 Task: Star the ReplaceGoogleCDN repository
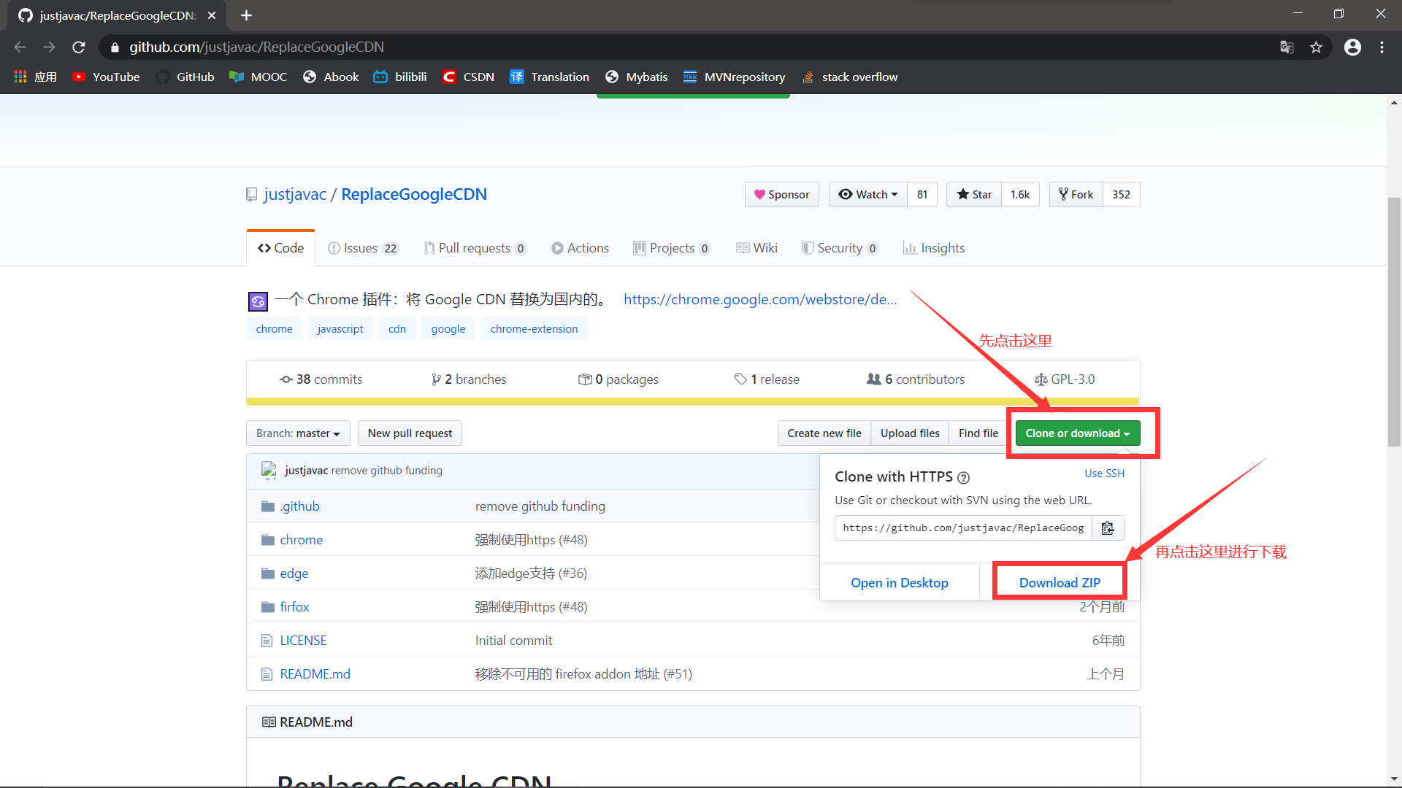974,195
